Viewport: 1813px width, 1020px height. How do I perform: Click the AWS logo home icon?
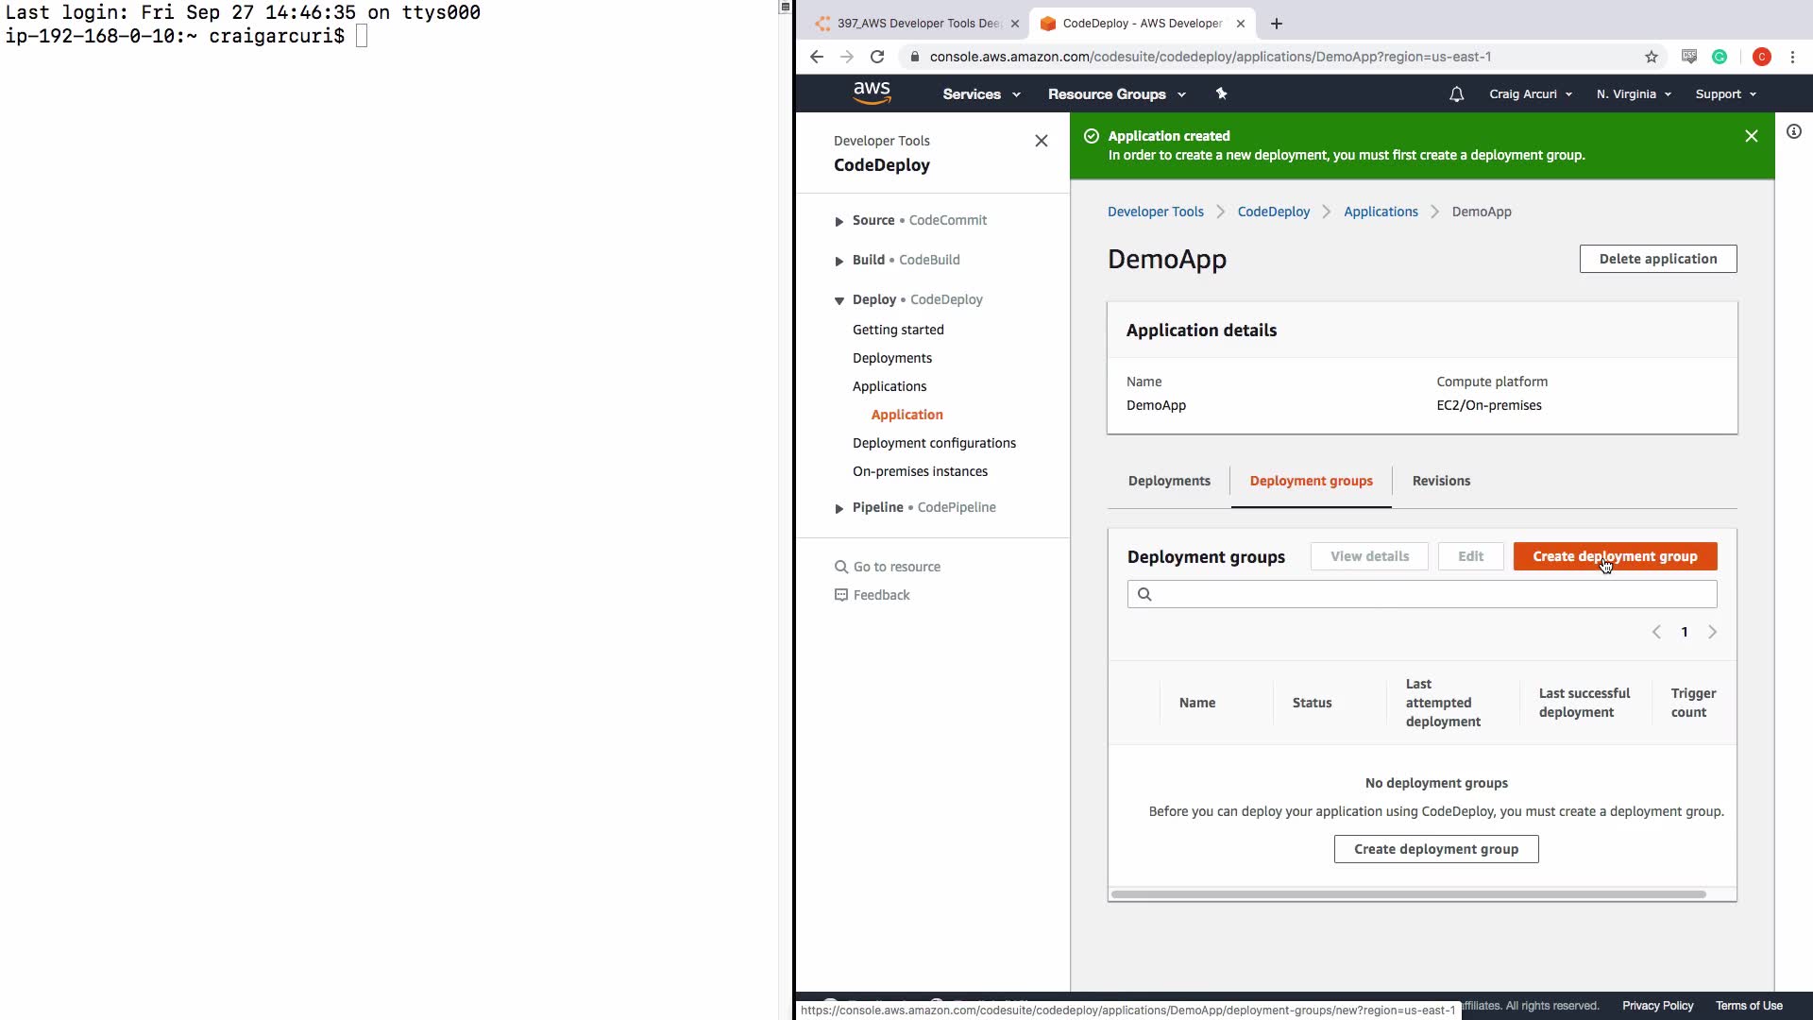tap(871, 93)
